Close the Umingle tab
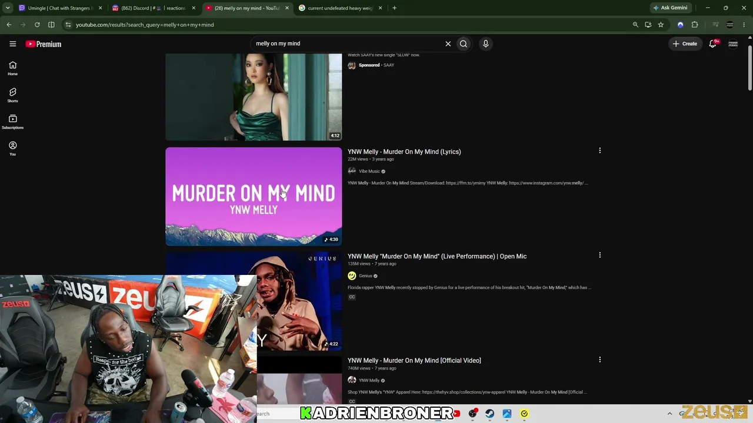The image size is (753, 423). point(100,8)
